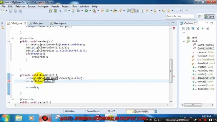Toggle alphabetical Sort in the Outline view
217x122 pixels.
pyautogui.click(x=188, y=28)
